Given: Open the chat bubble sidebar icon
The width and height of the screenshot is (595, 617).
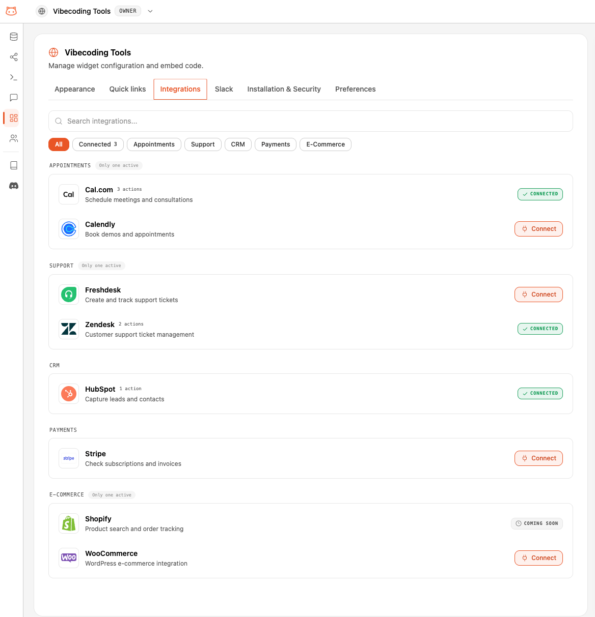Looking at the screenshot, I should click(x=14, y=98).
